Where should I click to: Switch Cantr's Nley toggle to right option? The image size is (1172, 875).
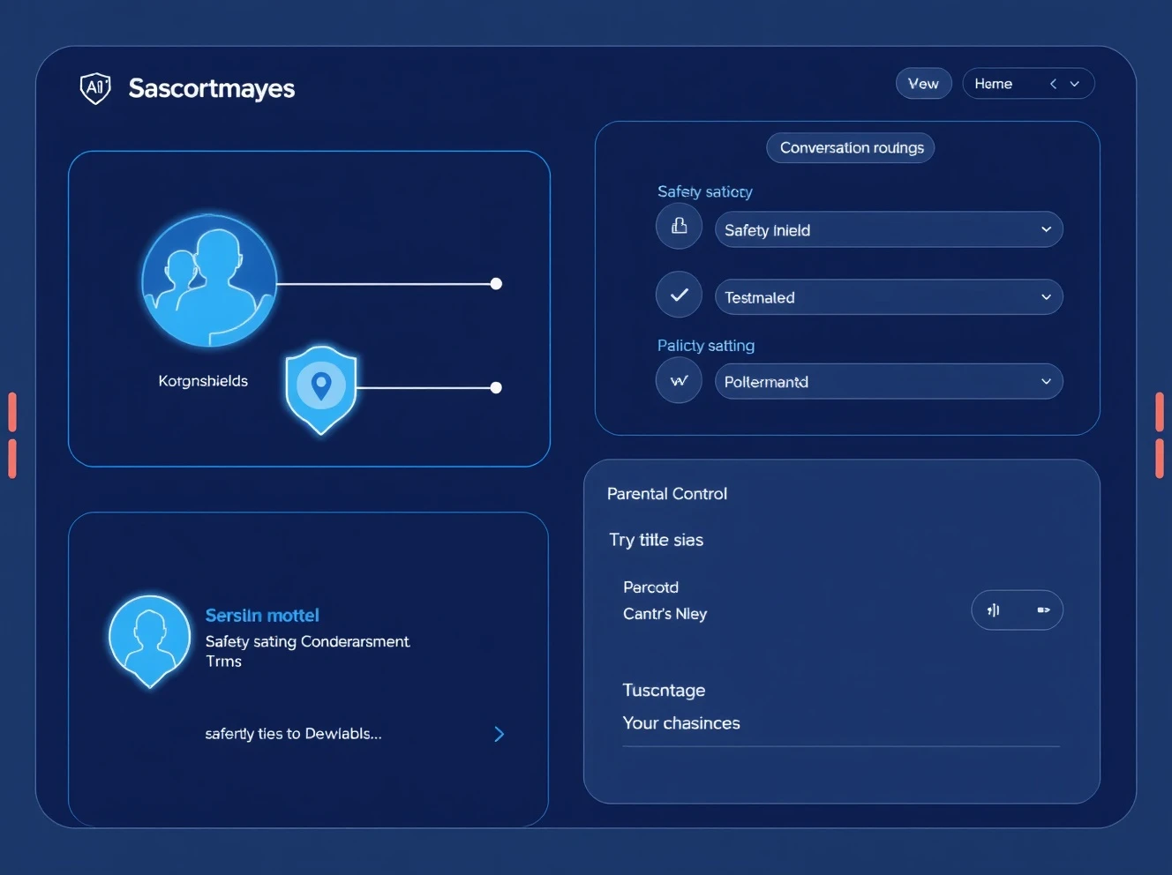pos(1043,610)
